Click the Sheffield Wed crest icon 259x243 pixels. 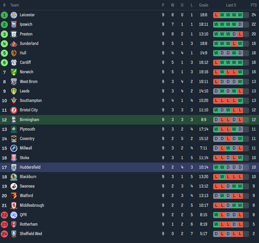coord(14,234)
